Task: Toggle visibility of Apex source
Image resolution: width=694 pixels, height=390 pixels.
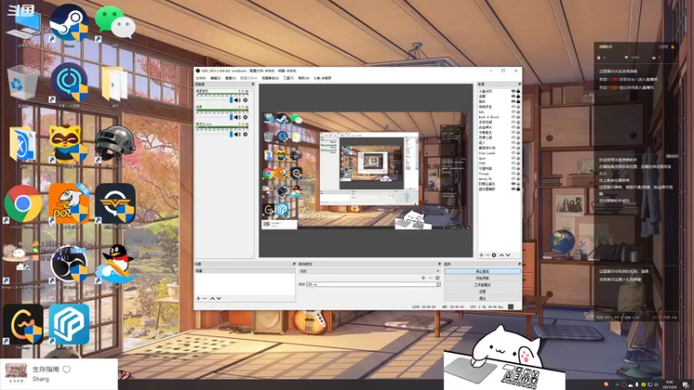Action: coord(514,158)
